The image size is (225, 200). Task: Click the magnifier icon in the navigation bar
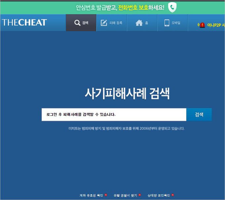[77, 23]
